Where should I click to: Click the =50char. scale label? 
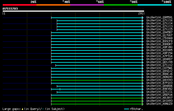tap(136, 109)
